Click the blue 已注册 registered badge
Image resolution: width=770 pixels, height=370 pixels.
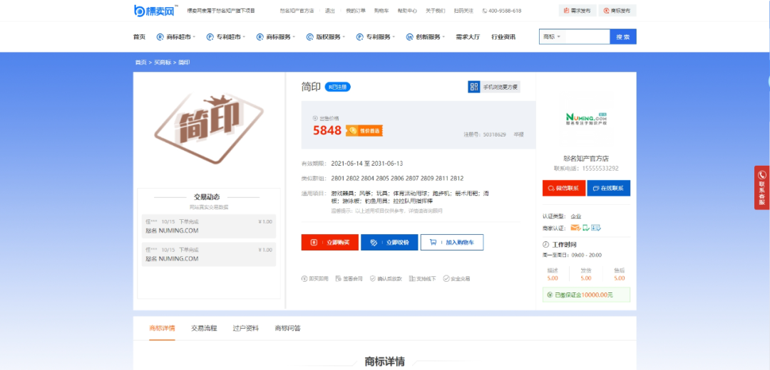[x=338, y=87]
